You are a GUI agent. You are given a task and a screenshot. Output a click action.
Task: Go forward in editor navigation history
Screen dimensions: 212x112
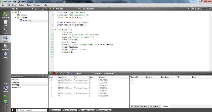[54, 9]
